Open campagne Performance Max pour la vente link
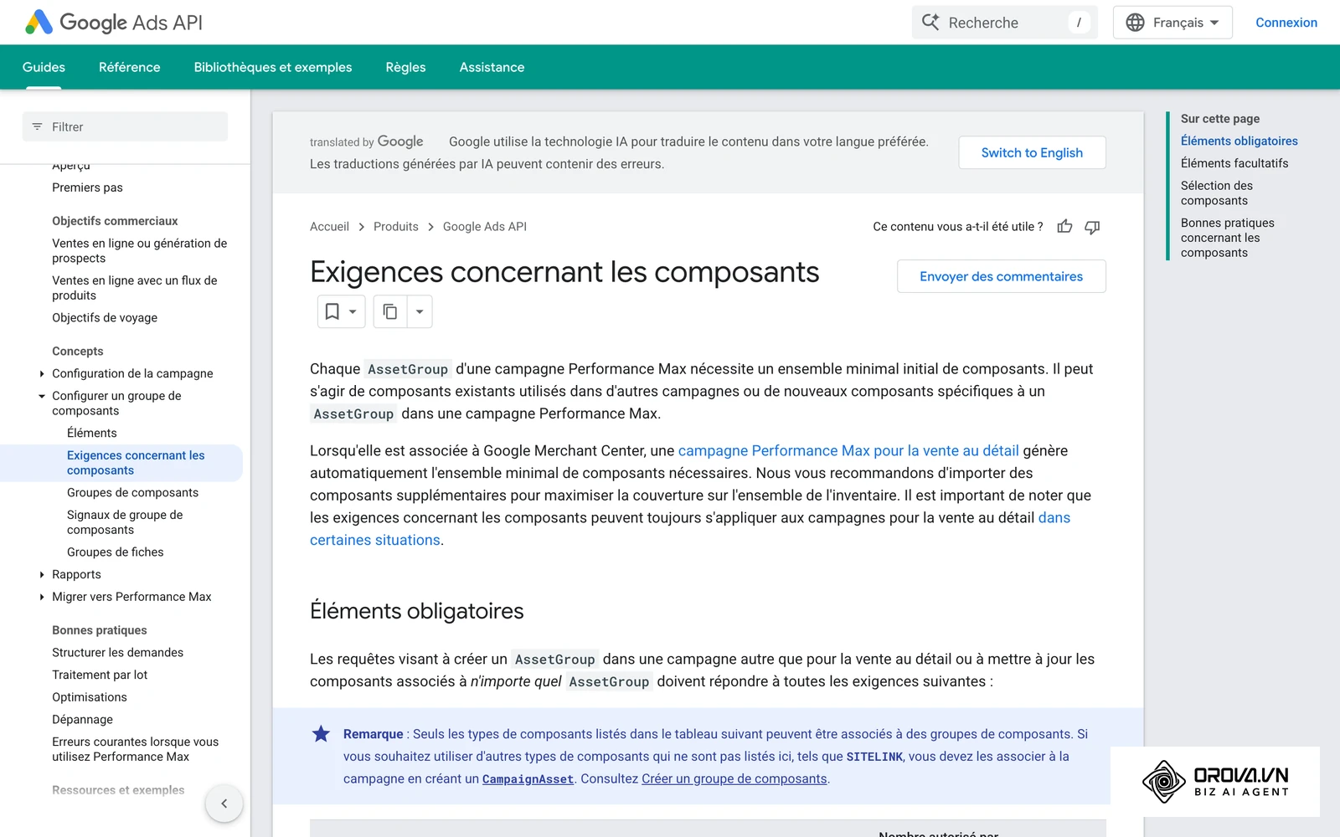 point(848,450)
